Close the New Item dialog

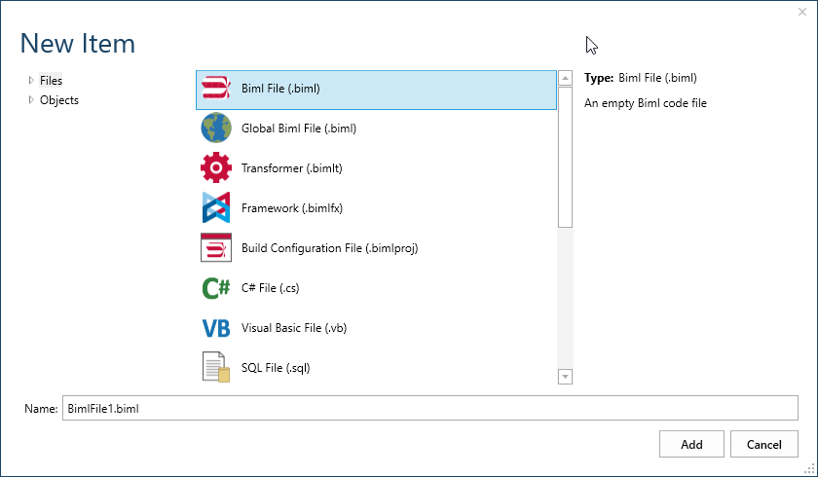[801, 12]
